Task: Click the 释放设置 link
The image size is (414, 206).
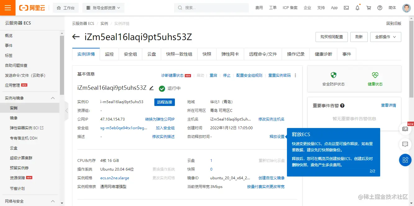Action: click(x=277, y=137)
